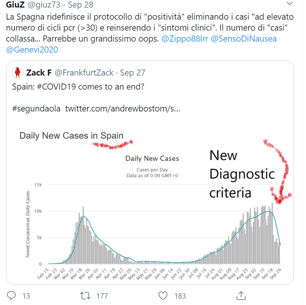Click the @giuz73 handle
The width and height of the screenshot is (306, 305).
pos(44,5)
